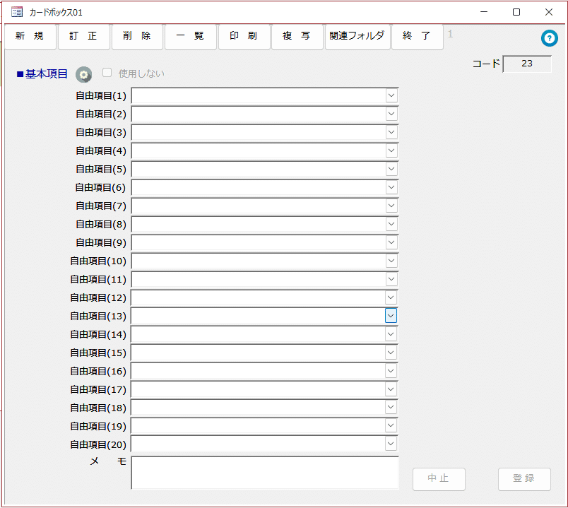The image size is (568, 508).
Task: Click inside the メモ text area
Action: click(x=265, y=473)
